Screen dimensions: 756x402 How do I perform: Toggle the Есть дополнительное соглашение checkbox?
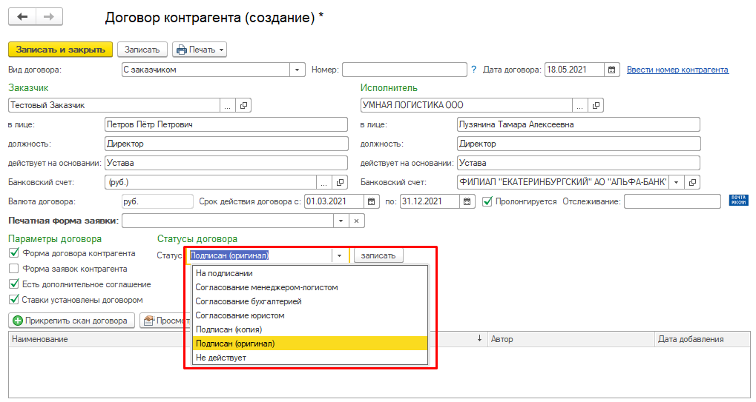pyautogui.click(x=14, y=284)
